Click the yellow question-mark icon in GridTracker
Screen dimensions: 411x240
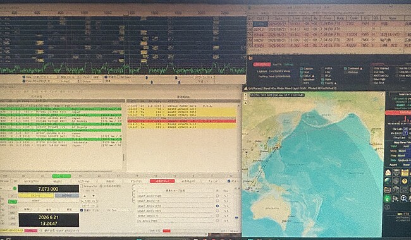click(405, 181)
